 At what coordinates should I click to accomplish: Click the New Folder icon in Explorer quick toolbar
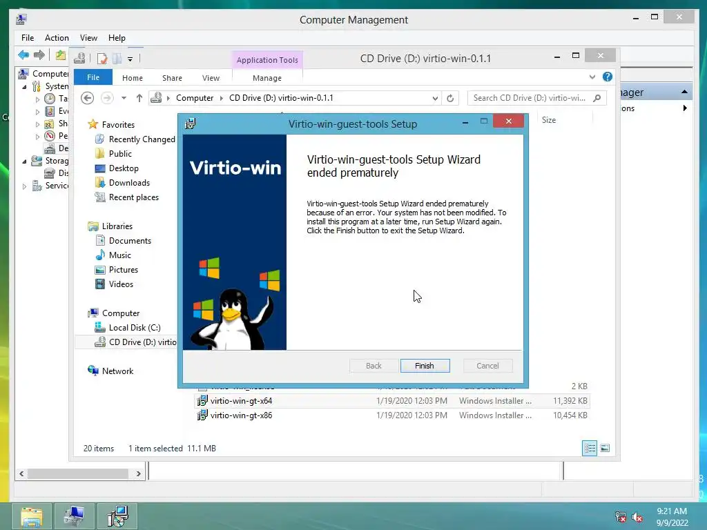click(x=117, y=59)
